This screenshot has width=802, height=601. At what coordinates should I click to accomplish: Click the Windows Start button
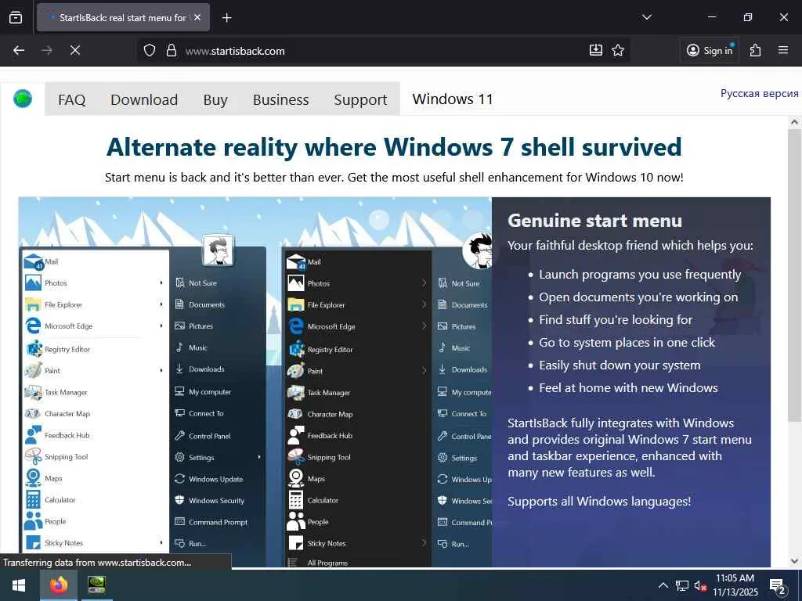19,585
